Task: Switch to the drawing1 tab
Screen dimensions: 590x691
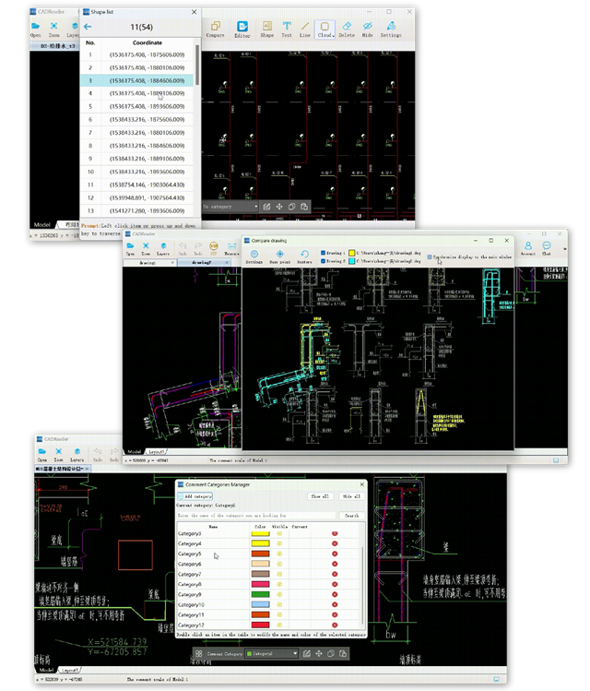Action: tap(148, 262)
